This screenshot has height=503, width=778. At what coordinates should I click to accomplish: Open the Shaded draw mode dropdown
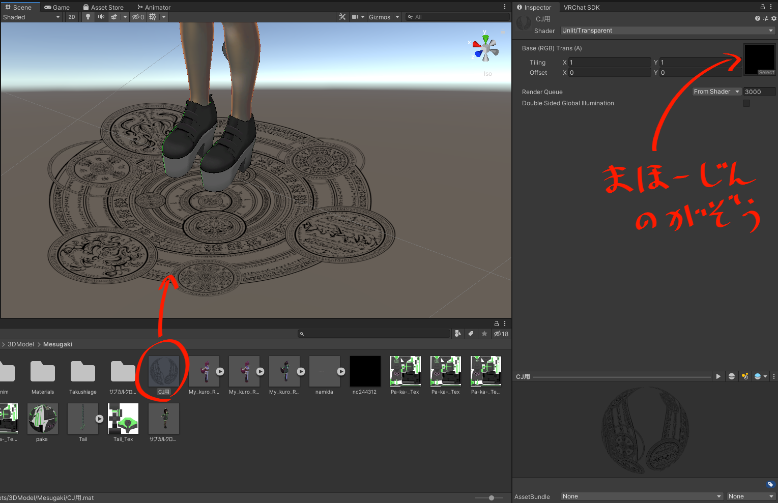click(x=31, y=17)
